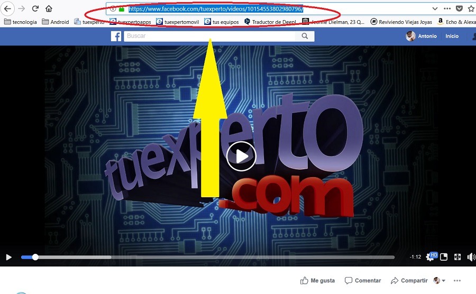Screen dimensions: 476x294
Task: Enter fullscreen with the expand icon
Action: click(457, 257)
